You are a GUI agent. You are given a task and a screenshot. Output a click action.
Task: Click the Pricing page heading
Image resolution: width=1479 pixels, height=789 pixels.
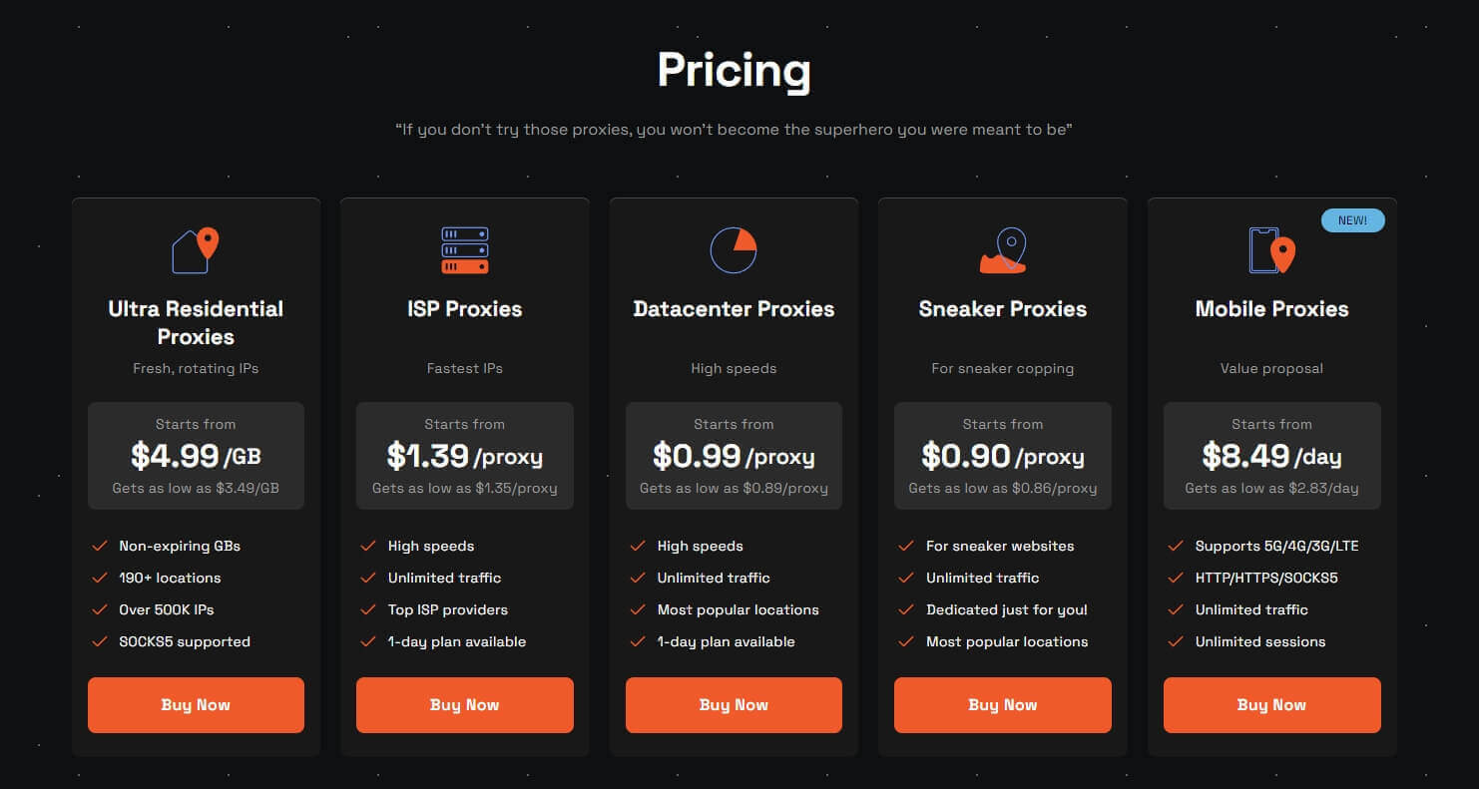coord(734,71)
